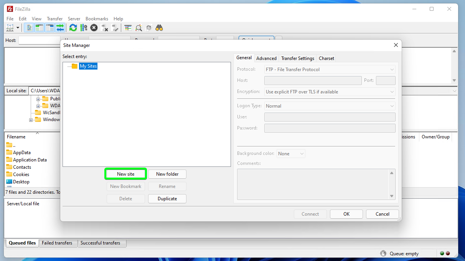Screen dimensions: 465x261
Task: Click the Duplicate button
Action: click(x=167, y=199)
